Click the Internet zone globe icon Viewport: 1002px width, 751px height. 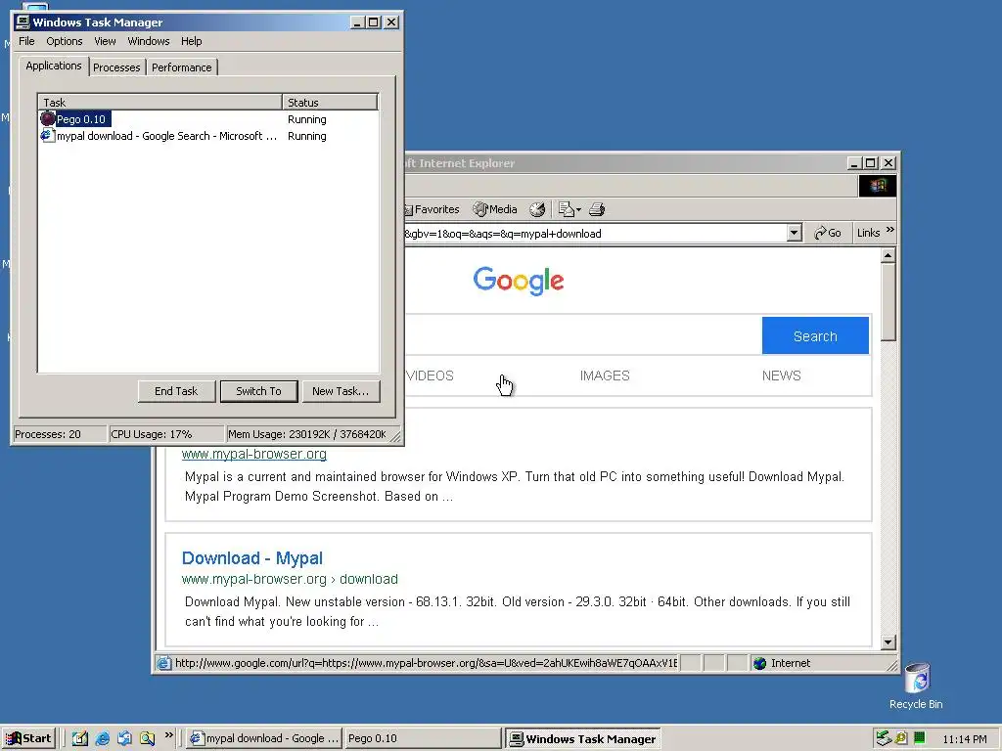[759, 664]
